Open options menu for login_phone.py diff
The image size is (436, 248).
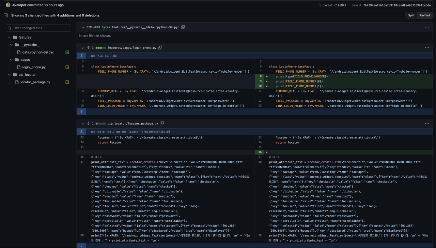pyautogui.click(x=426, y=48)
